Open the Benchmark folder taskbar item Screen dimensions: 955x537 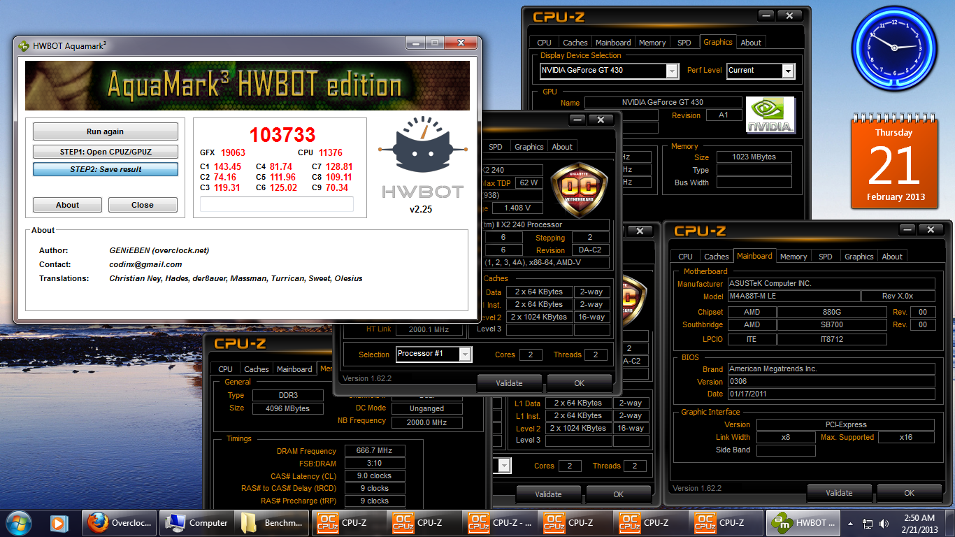click(273, 522)
